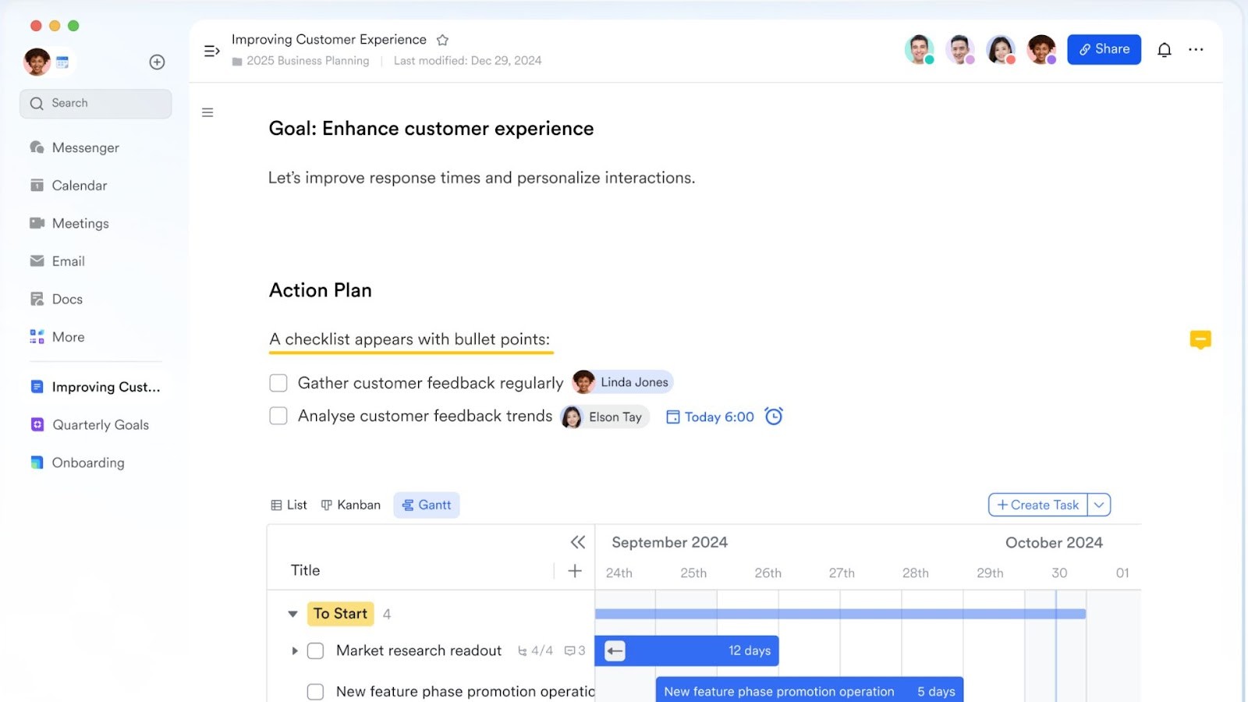The height and width of the screenshot is (702, 1248).
Task: Check Gather customer feedback regularly
Action: (x=278, y=383)
